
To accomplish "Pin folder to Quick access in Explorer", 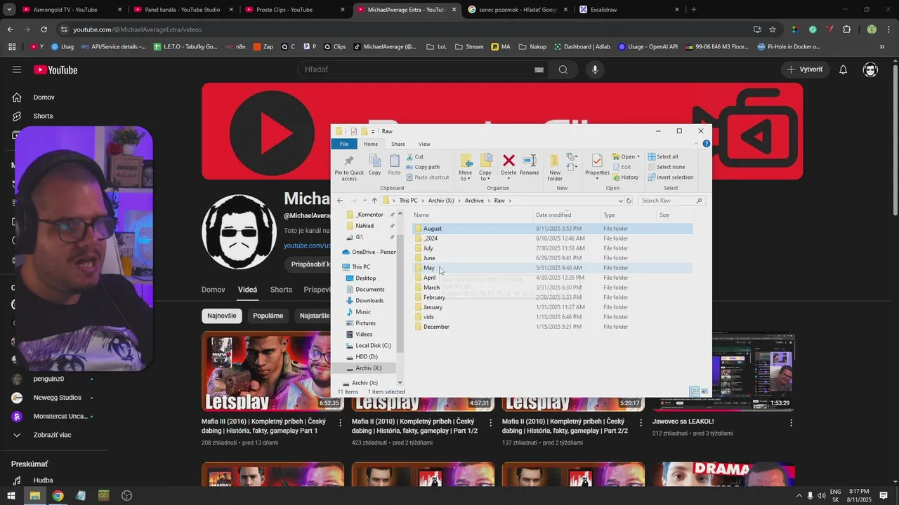I will coord(349,168).
